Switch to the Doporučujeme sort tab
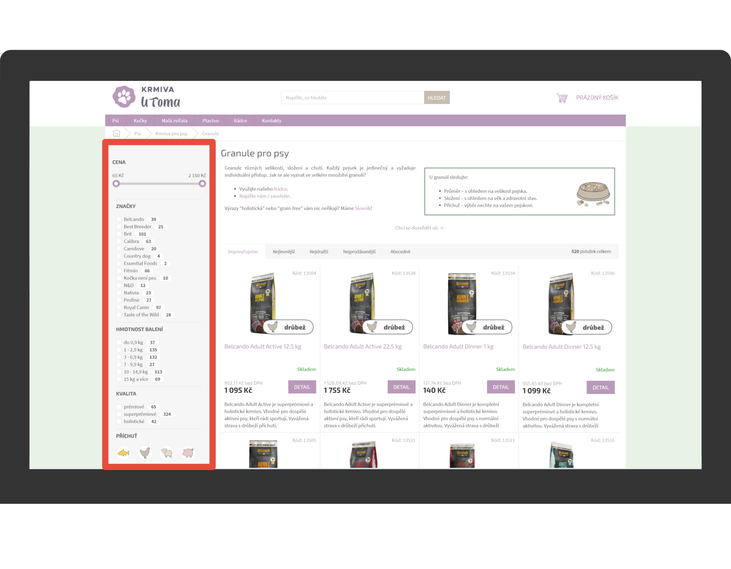 (243, 252)
